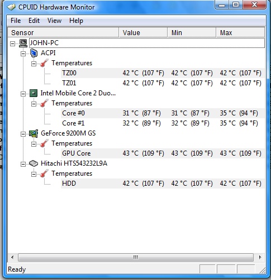Click the Value column header
This screenshot has height=280, width=271.
(x=143, y=33)
